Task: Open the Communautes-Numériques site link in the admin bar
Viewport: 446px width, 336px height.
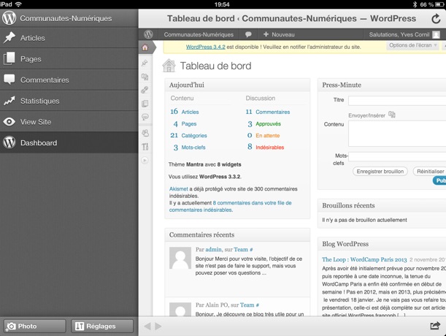Action: (x=199, y=34)
